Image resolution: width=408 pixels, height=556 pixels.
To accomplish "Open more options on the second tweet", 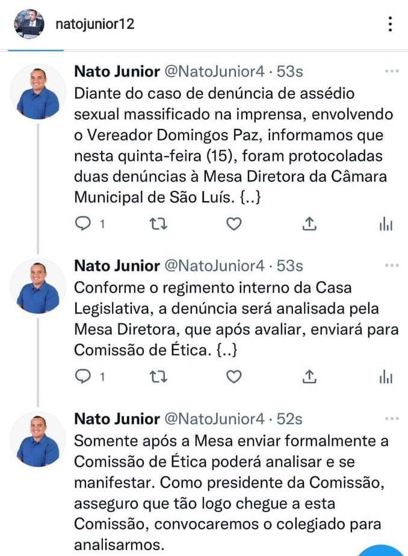I will (x=392, y=265).
